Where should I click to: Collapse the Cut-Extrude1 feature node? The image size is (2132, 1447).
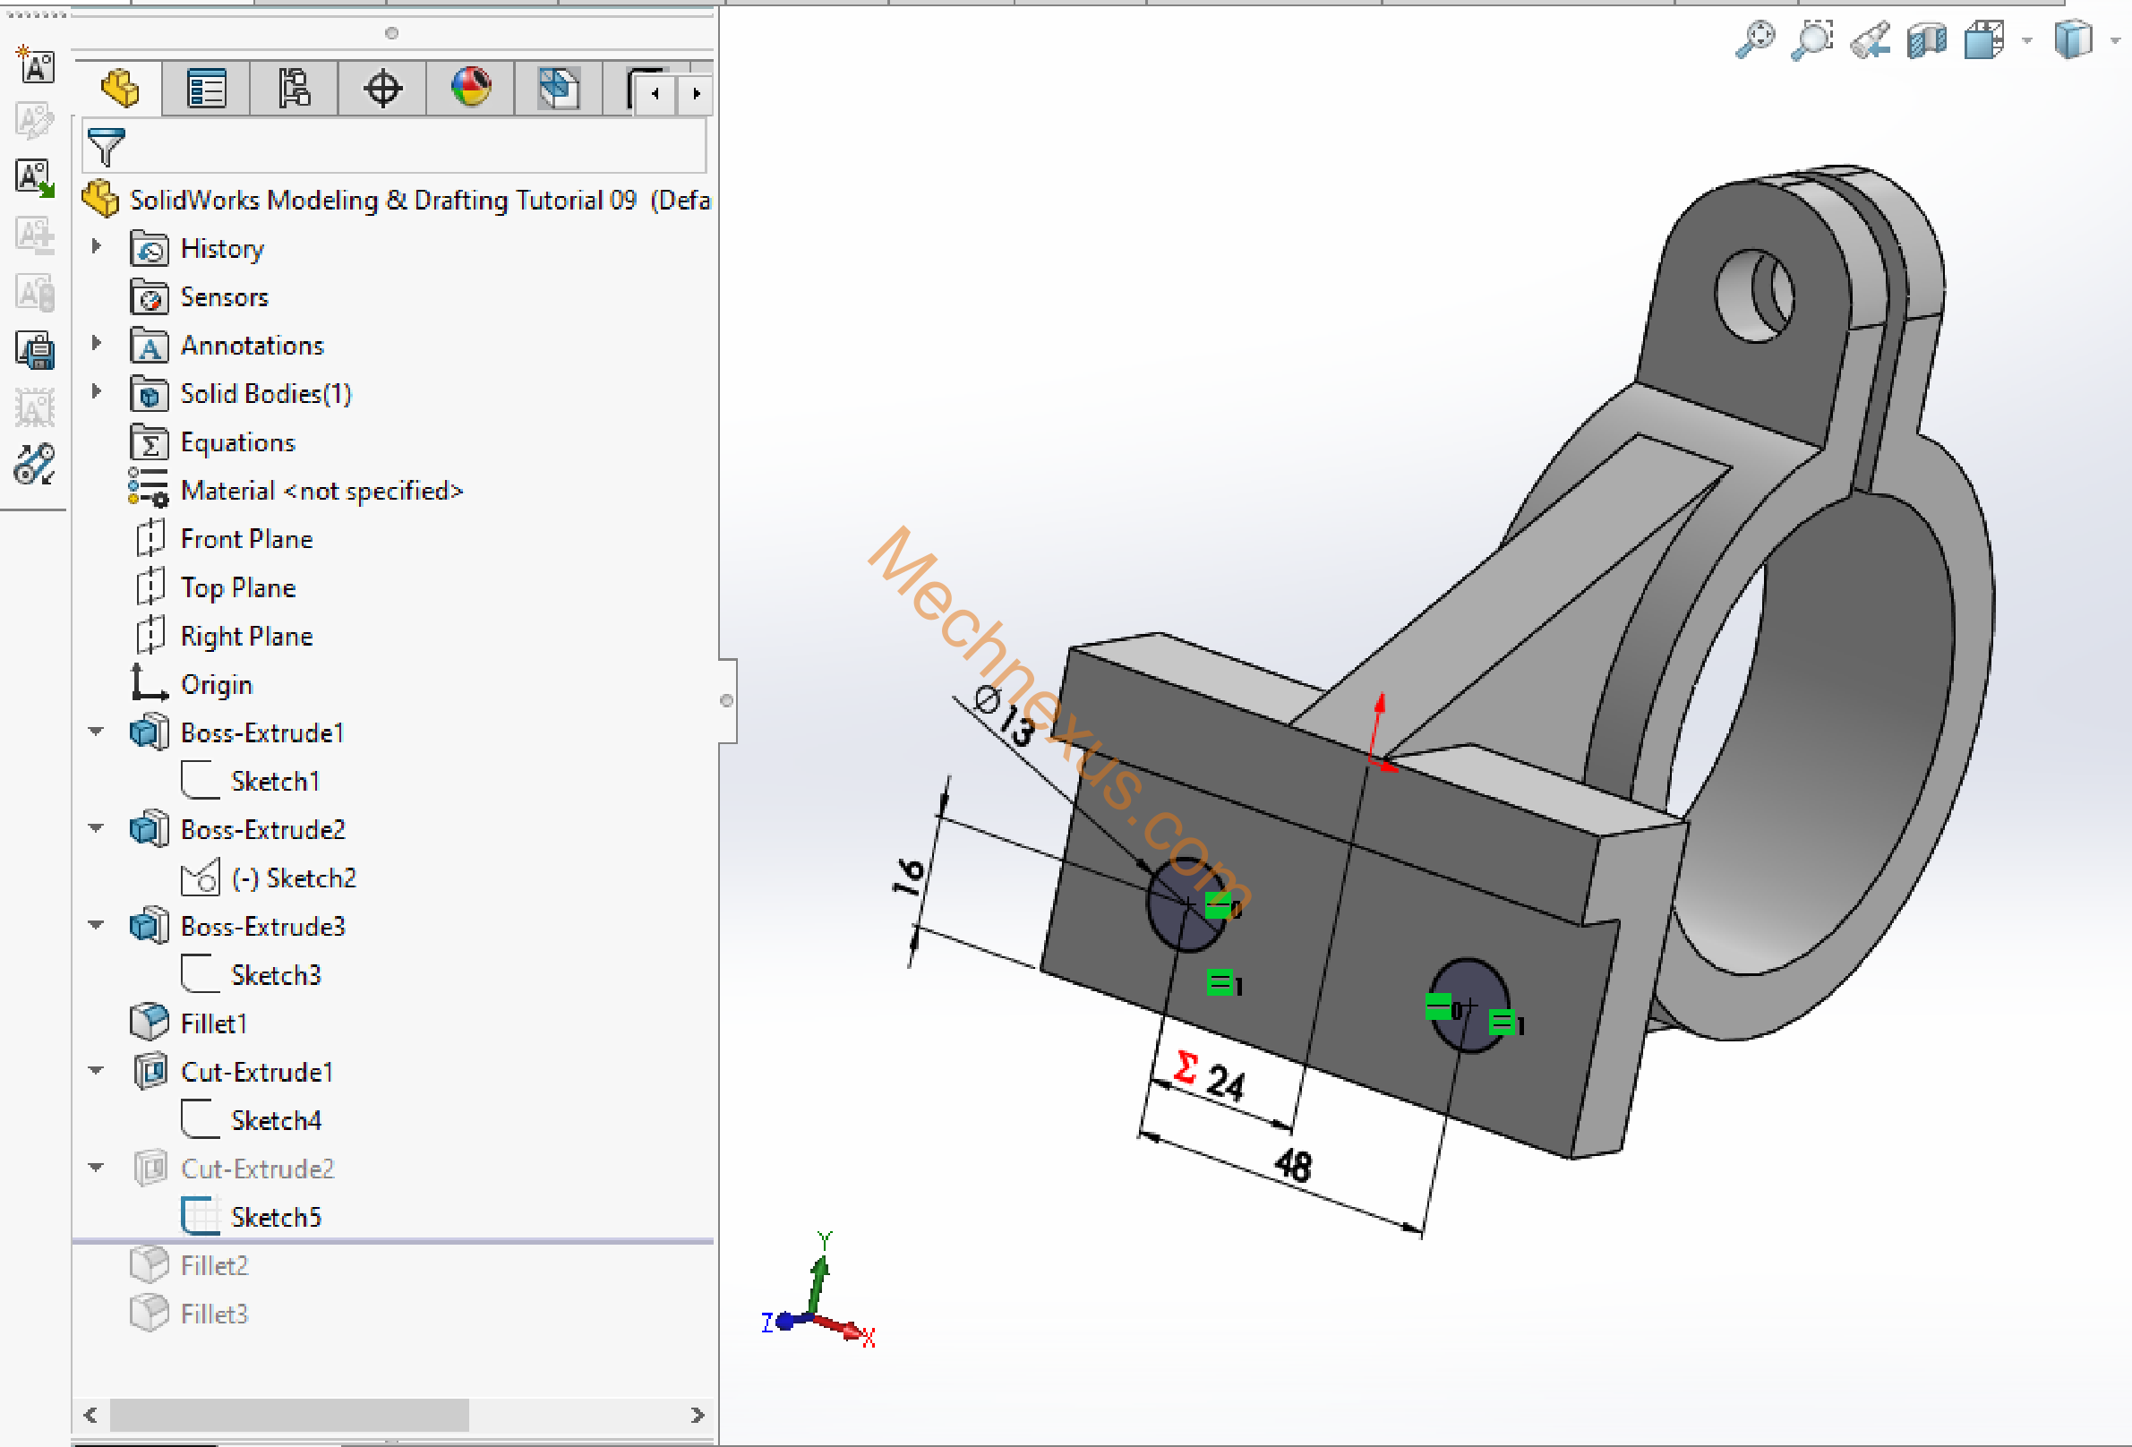coord(97,1071)
